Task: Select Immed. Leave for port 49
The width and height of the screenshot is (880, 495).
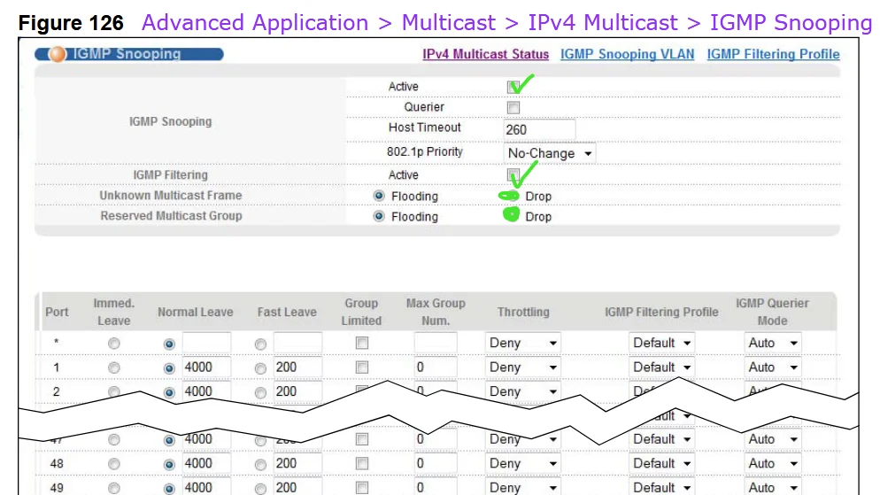Action: 114,488
